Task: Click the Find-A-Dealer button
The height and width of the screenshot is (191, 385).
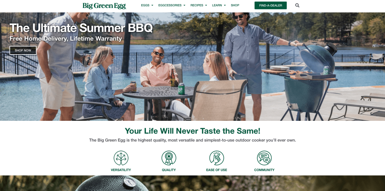Action: [x=271, y=5]
